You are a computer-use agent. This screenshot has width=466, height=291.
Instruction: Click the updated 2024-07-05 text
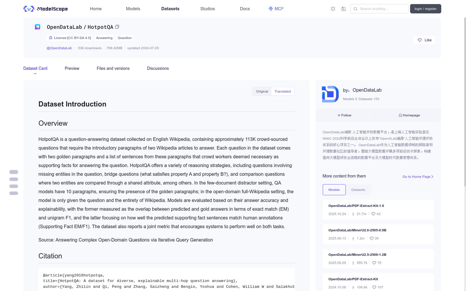pyautogui.click(x=143, y=48)
